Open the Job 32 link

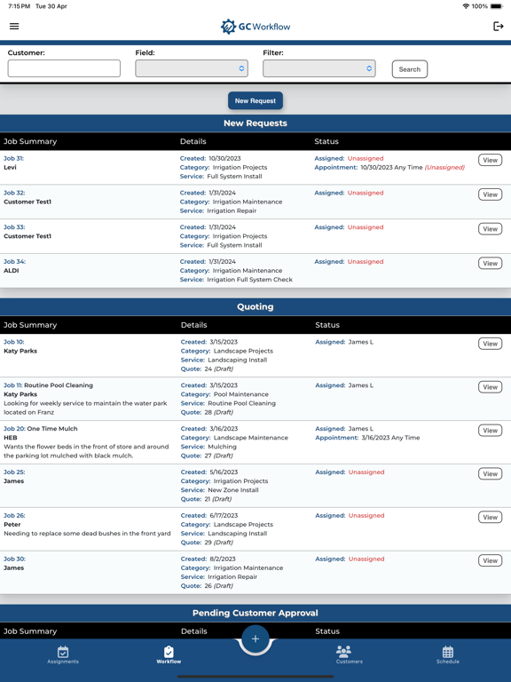[14, 193]
